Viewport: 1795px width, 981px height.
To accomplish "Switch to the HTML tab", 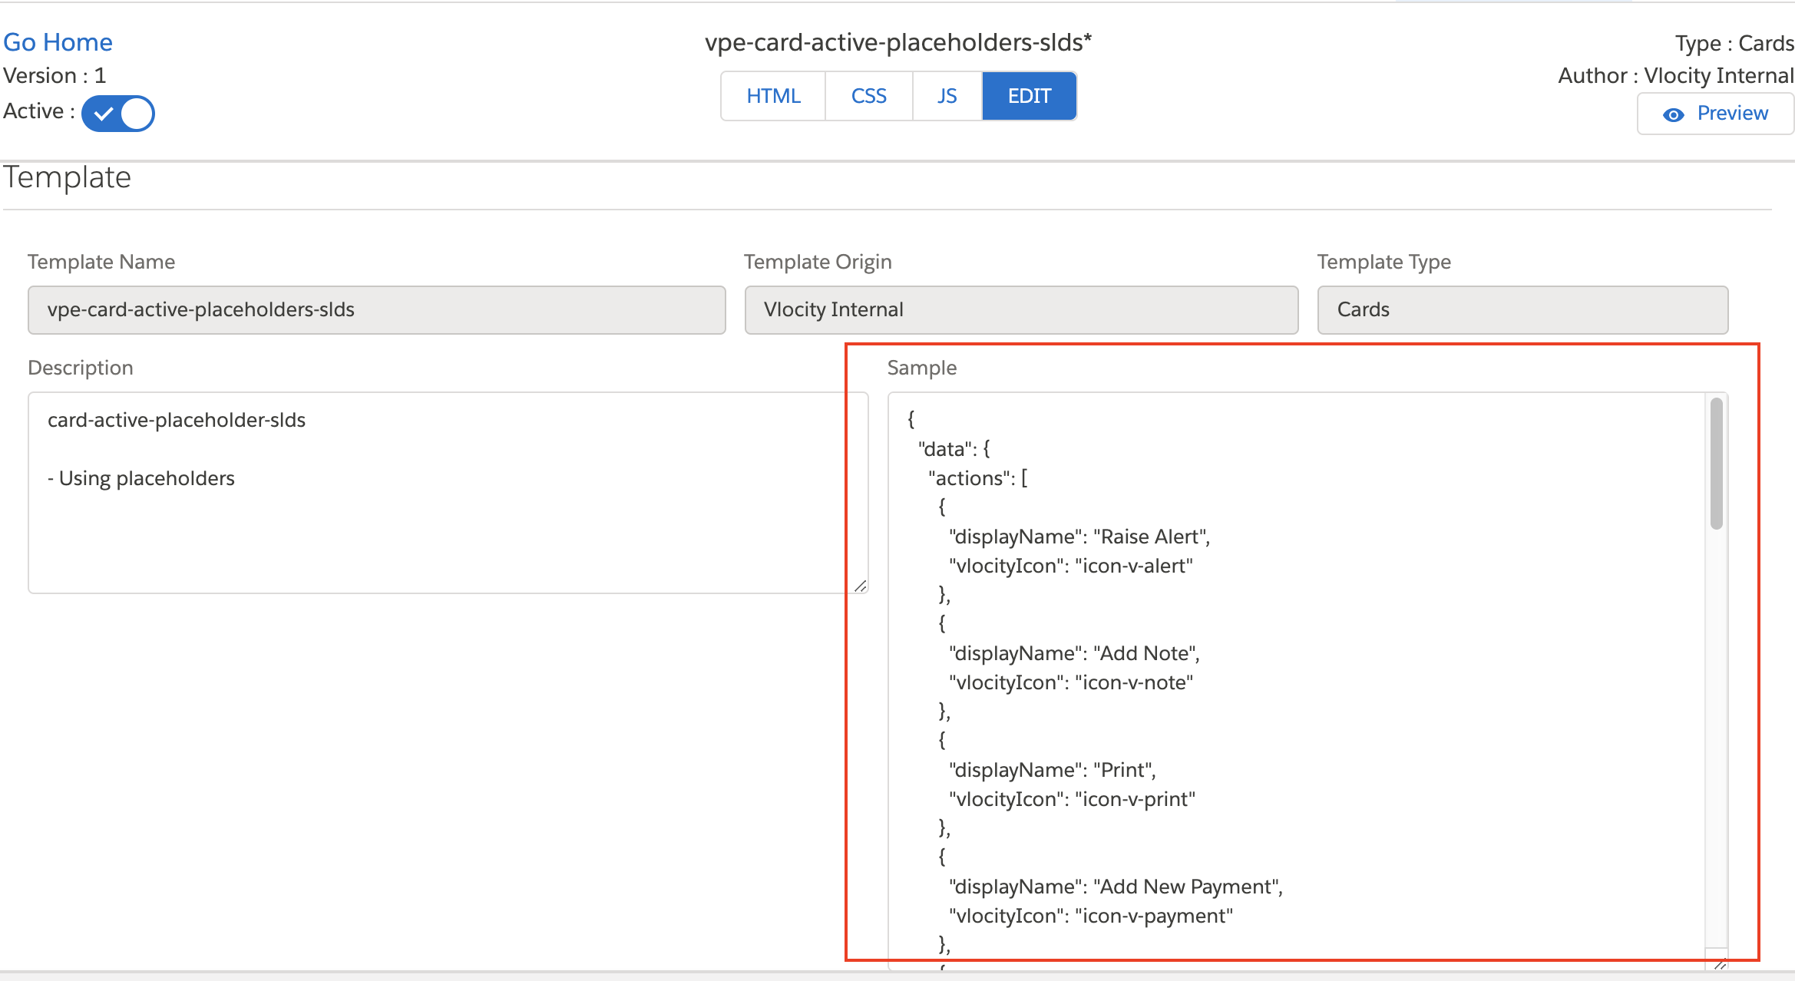I will point(773,96).
